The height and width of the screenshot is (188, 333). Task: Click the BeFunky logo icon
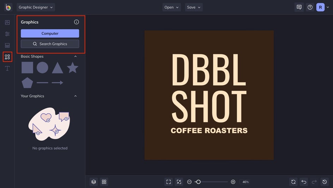(8, 7)
